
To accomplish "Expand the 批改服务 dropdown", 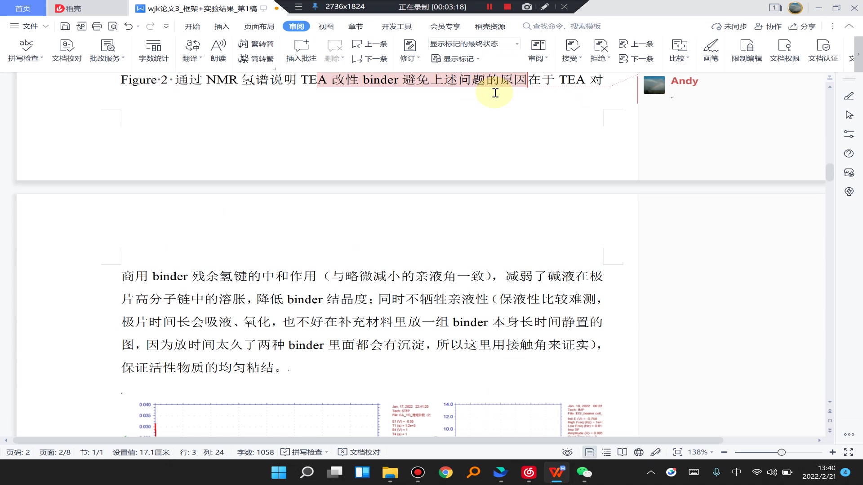I will pos(107,58).
